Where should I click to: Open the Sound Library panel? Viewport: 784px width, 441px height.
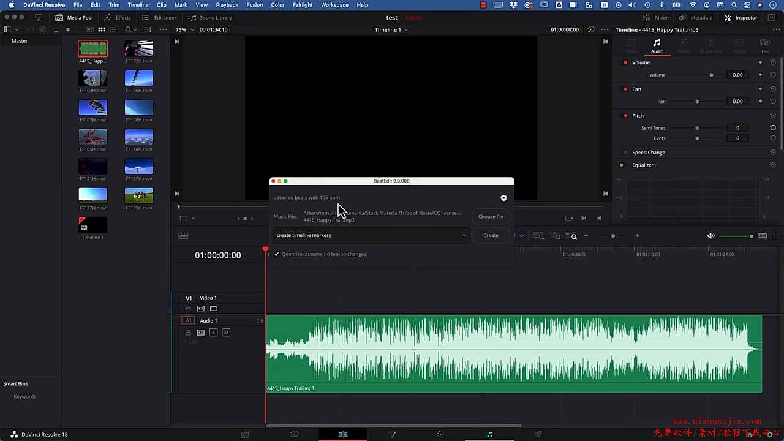(x=209, y=18)
